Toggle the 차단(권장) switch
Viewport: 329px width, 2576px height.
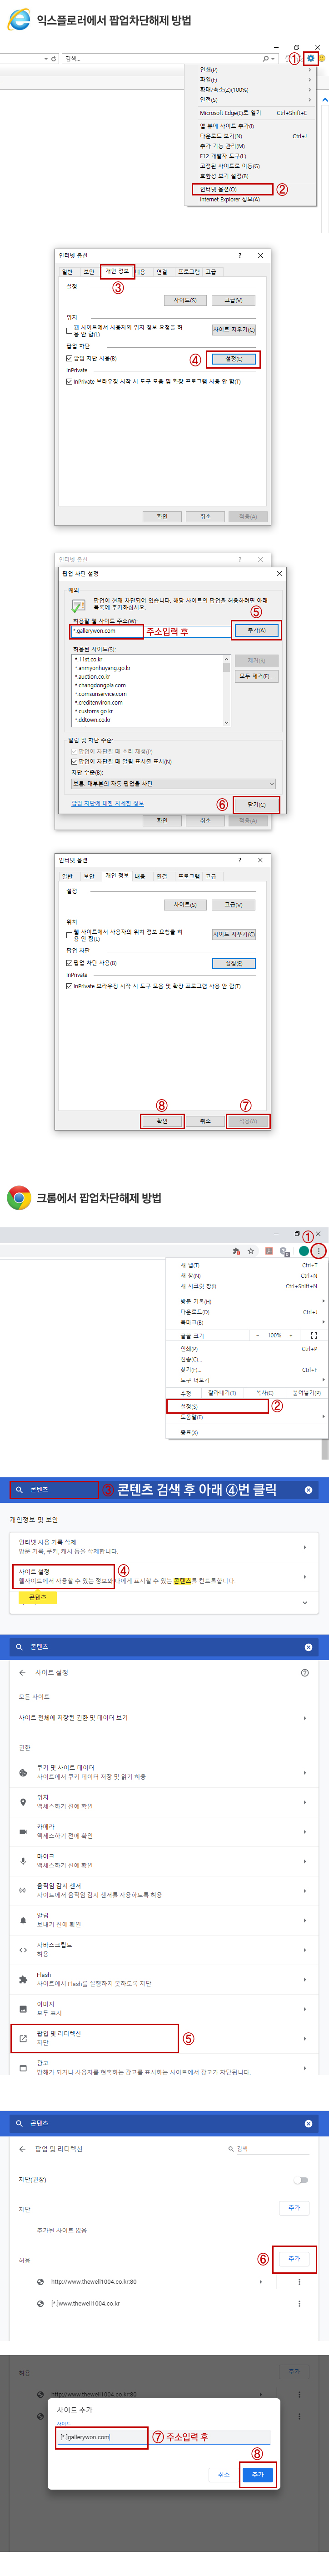[x=301, y=2179]
